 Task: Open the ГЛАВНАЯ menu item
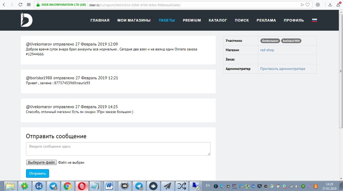pyautogui.click(x=100, y=20)
